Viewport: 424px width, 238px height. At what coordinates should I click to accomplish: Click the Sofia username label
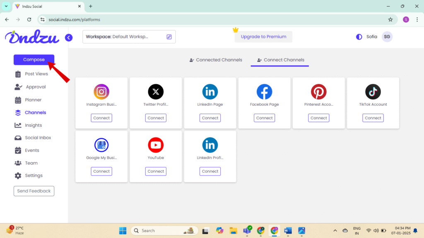(x=371, y=37)
